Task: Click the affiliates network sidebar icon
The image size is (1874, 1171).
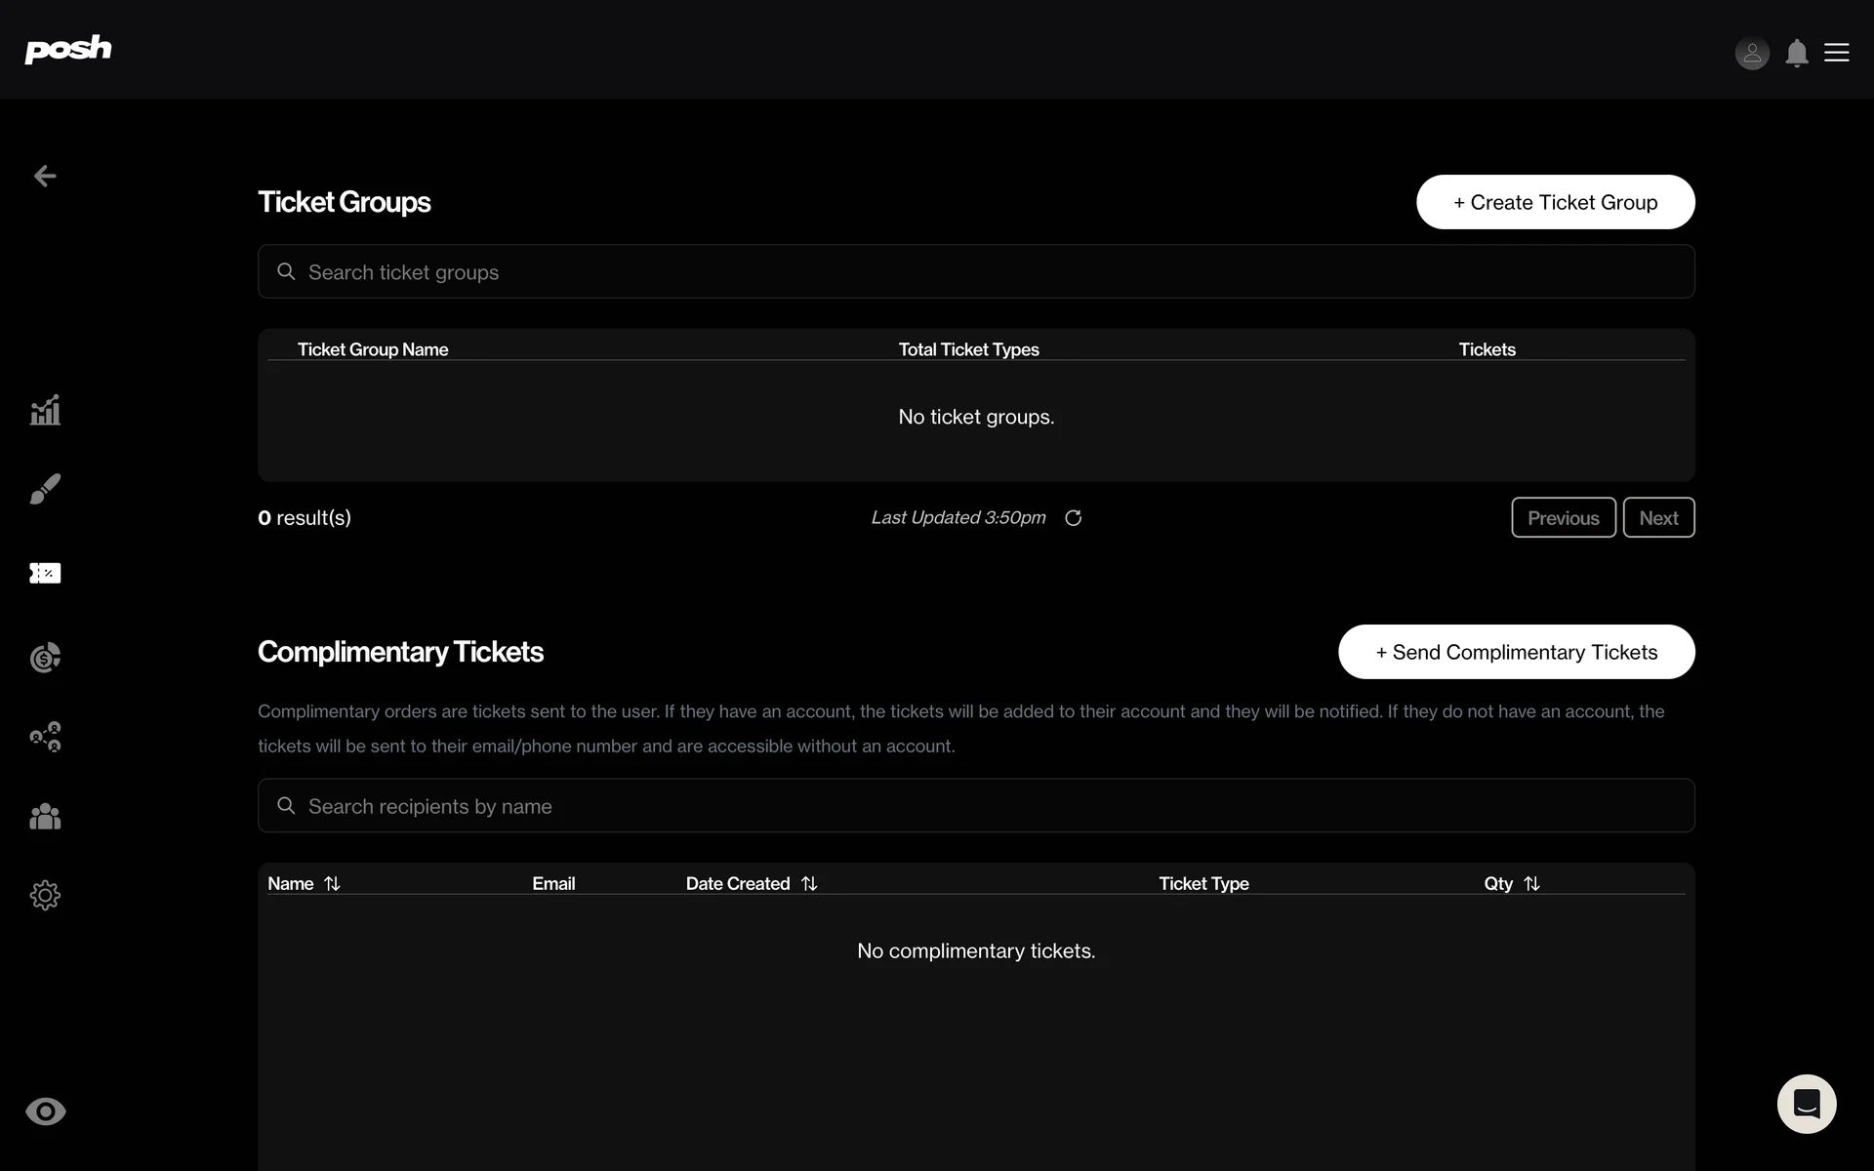Action: 45,737
